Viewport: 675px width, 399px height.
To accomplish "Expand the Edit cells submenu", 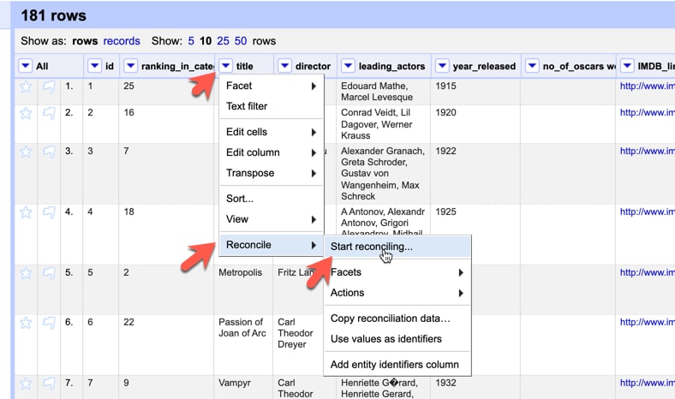I will tap(272, 132).
